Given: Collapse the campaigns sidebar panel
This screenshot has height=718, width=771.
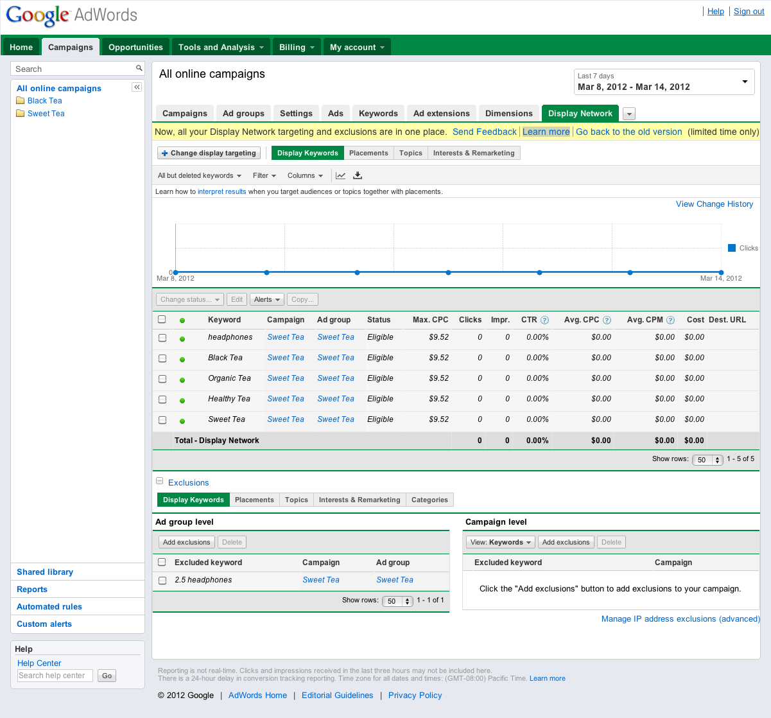Looking at the screenshot, I should click(x=137, y=87).
